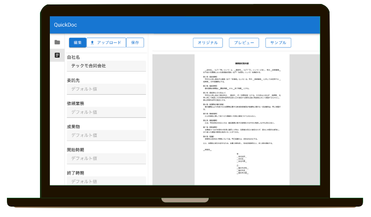Screen dimensions: 371x217
Task: Click the 自社名 field containing テックモ合同会社
Action: [x=106, y=66]
